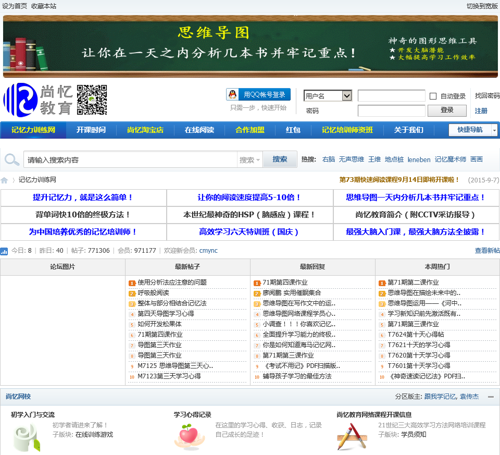Collapse the 尚忆网校 section
The width and height of the screenshot is (500, 455).
coord(491,397)
